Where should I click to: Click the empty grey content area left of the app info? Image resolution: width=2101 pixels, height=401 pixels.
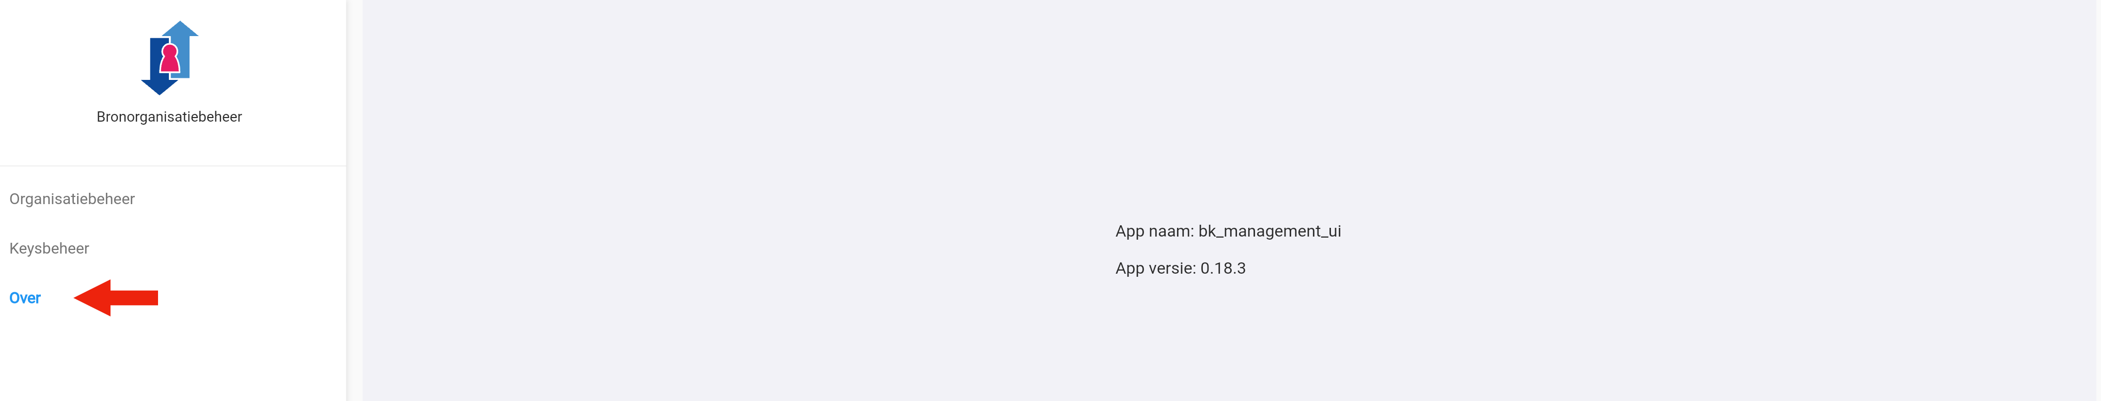point(734,244)
